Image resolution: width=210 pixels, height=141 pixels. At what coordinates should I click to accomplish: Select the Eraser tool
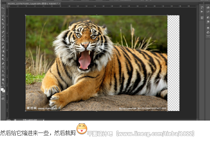pyautogui.click(x=3, y=47)
